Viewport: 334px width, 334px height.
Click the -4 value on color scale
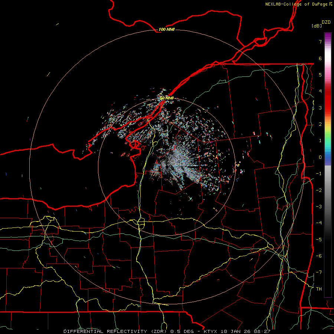tap(319, 223)
